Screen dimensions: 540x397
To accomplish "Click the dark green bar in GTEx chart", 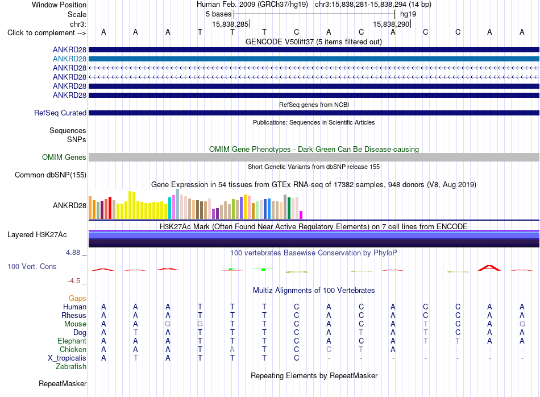I will [x=289, y=208].
